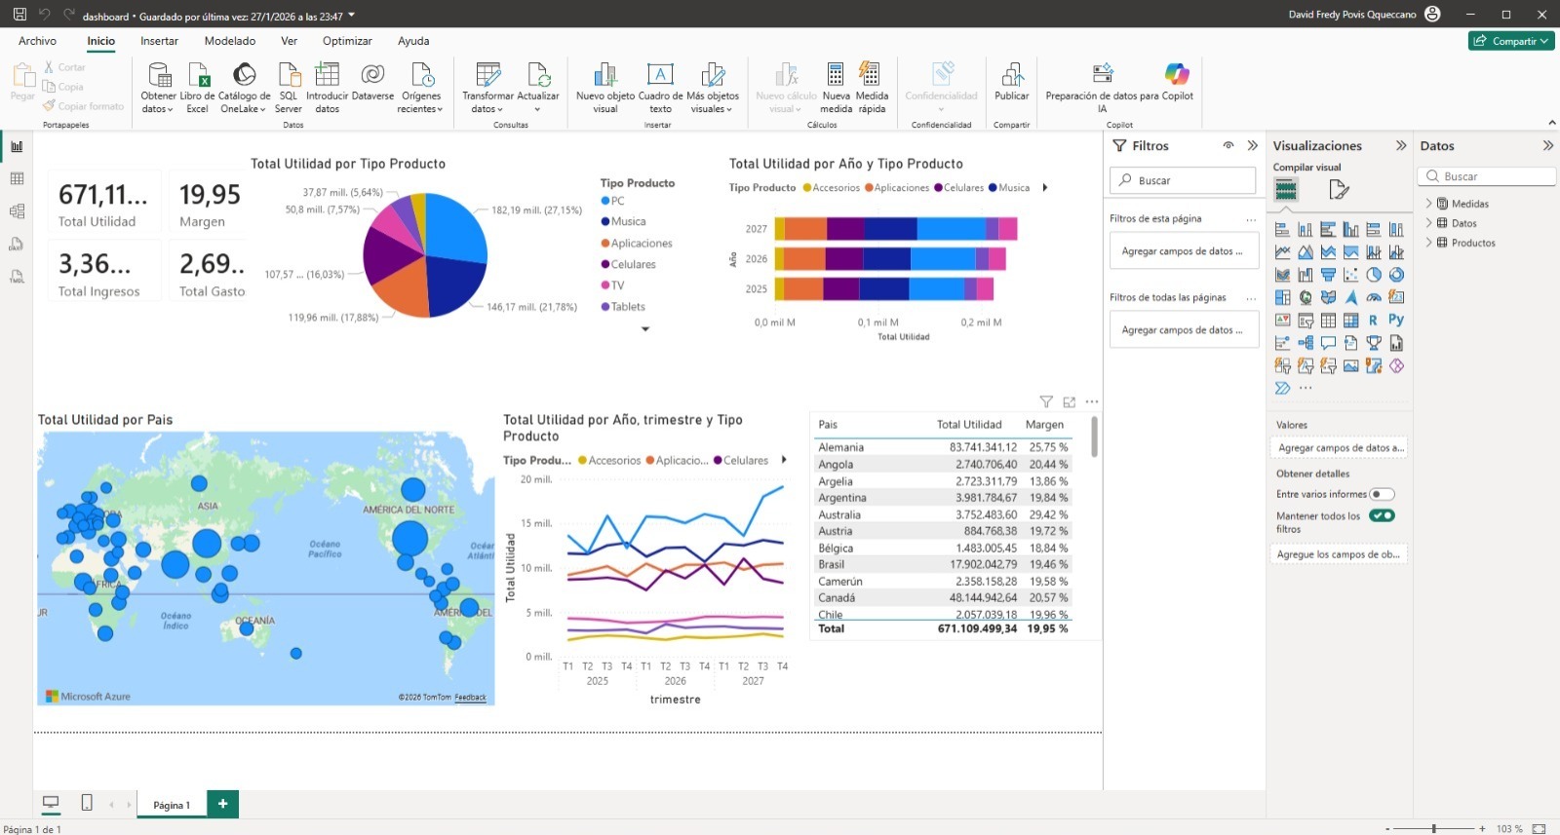The height and width of the screenshot is (835, 1560).
Task: Click Feedback link on the map
Action: [470, 697]
